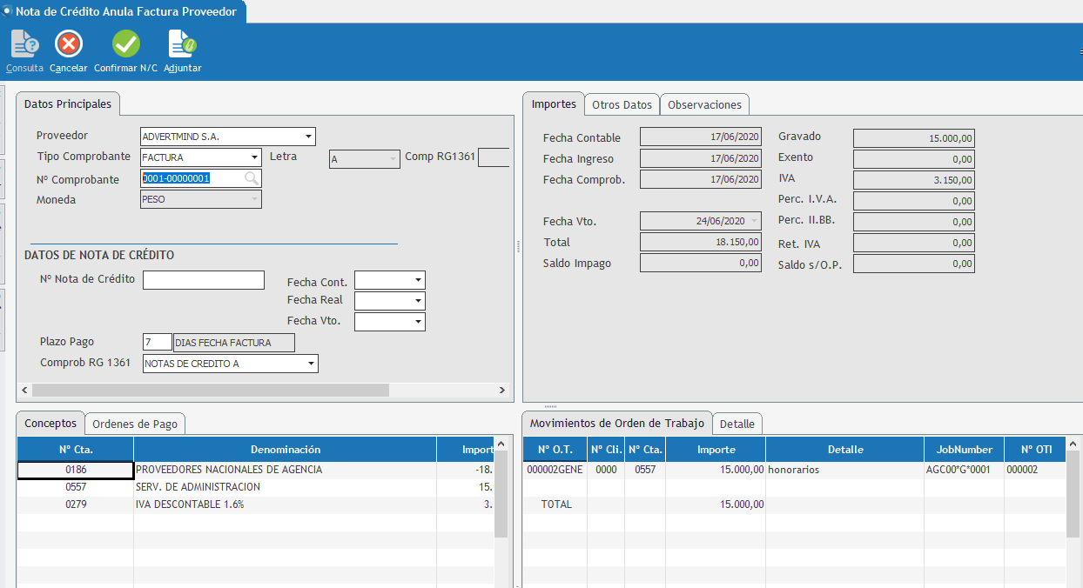Expand the Proveedor dropdown
Image resolution: width=1083 pixels, height=588 pixels.
tap(308, 137)
